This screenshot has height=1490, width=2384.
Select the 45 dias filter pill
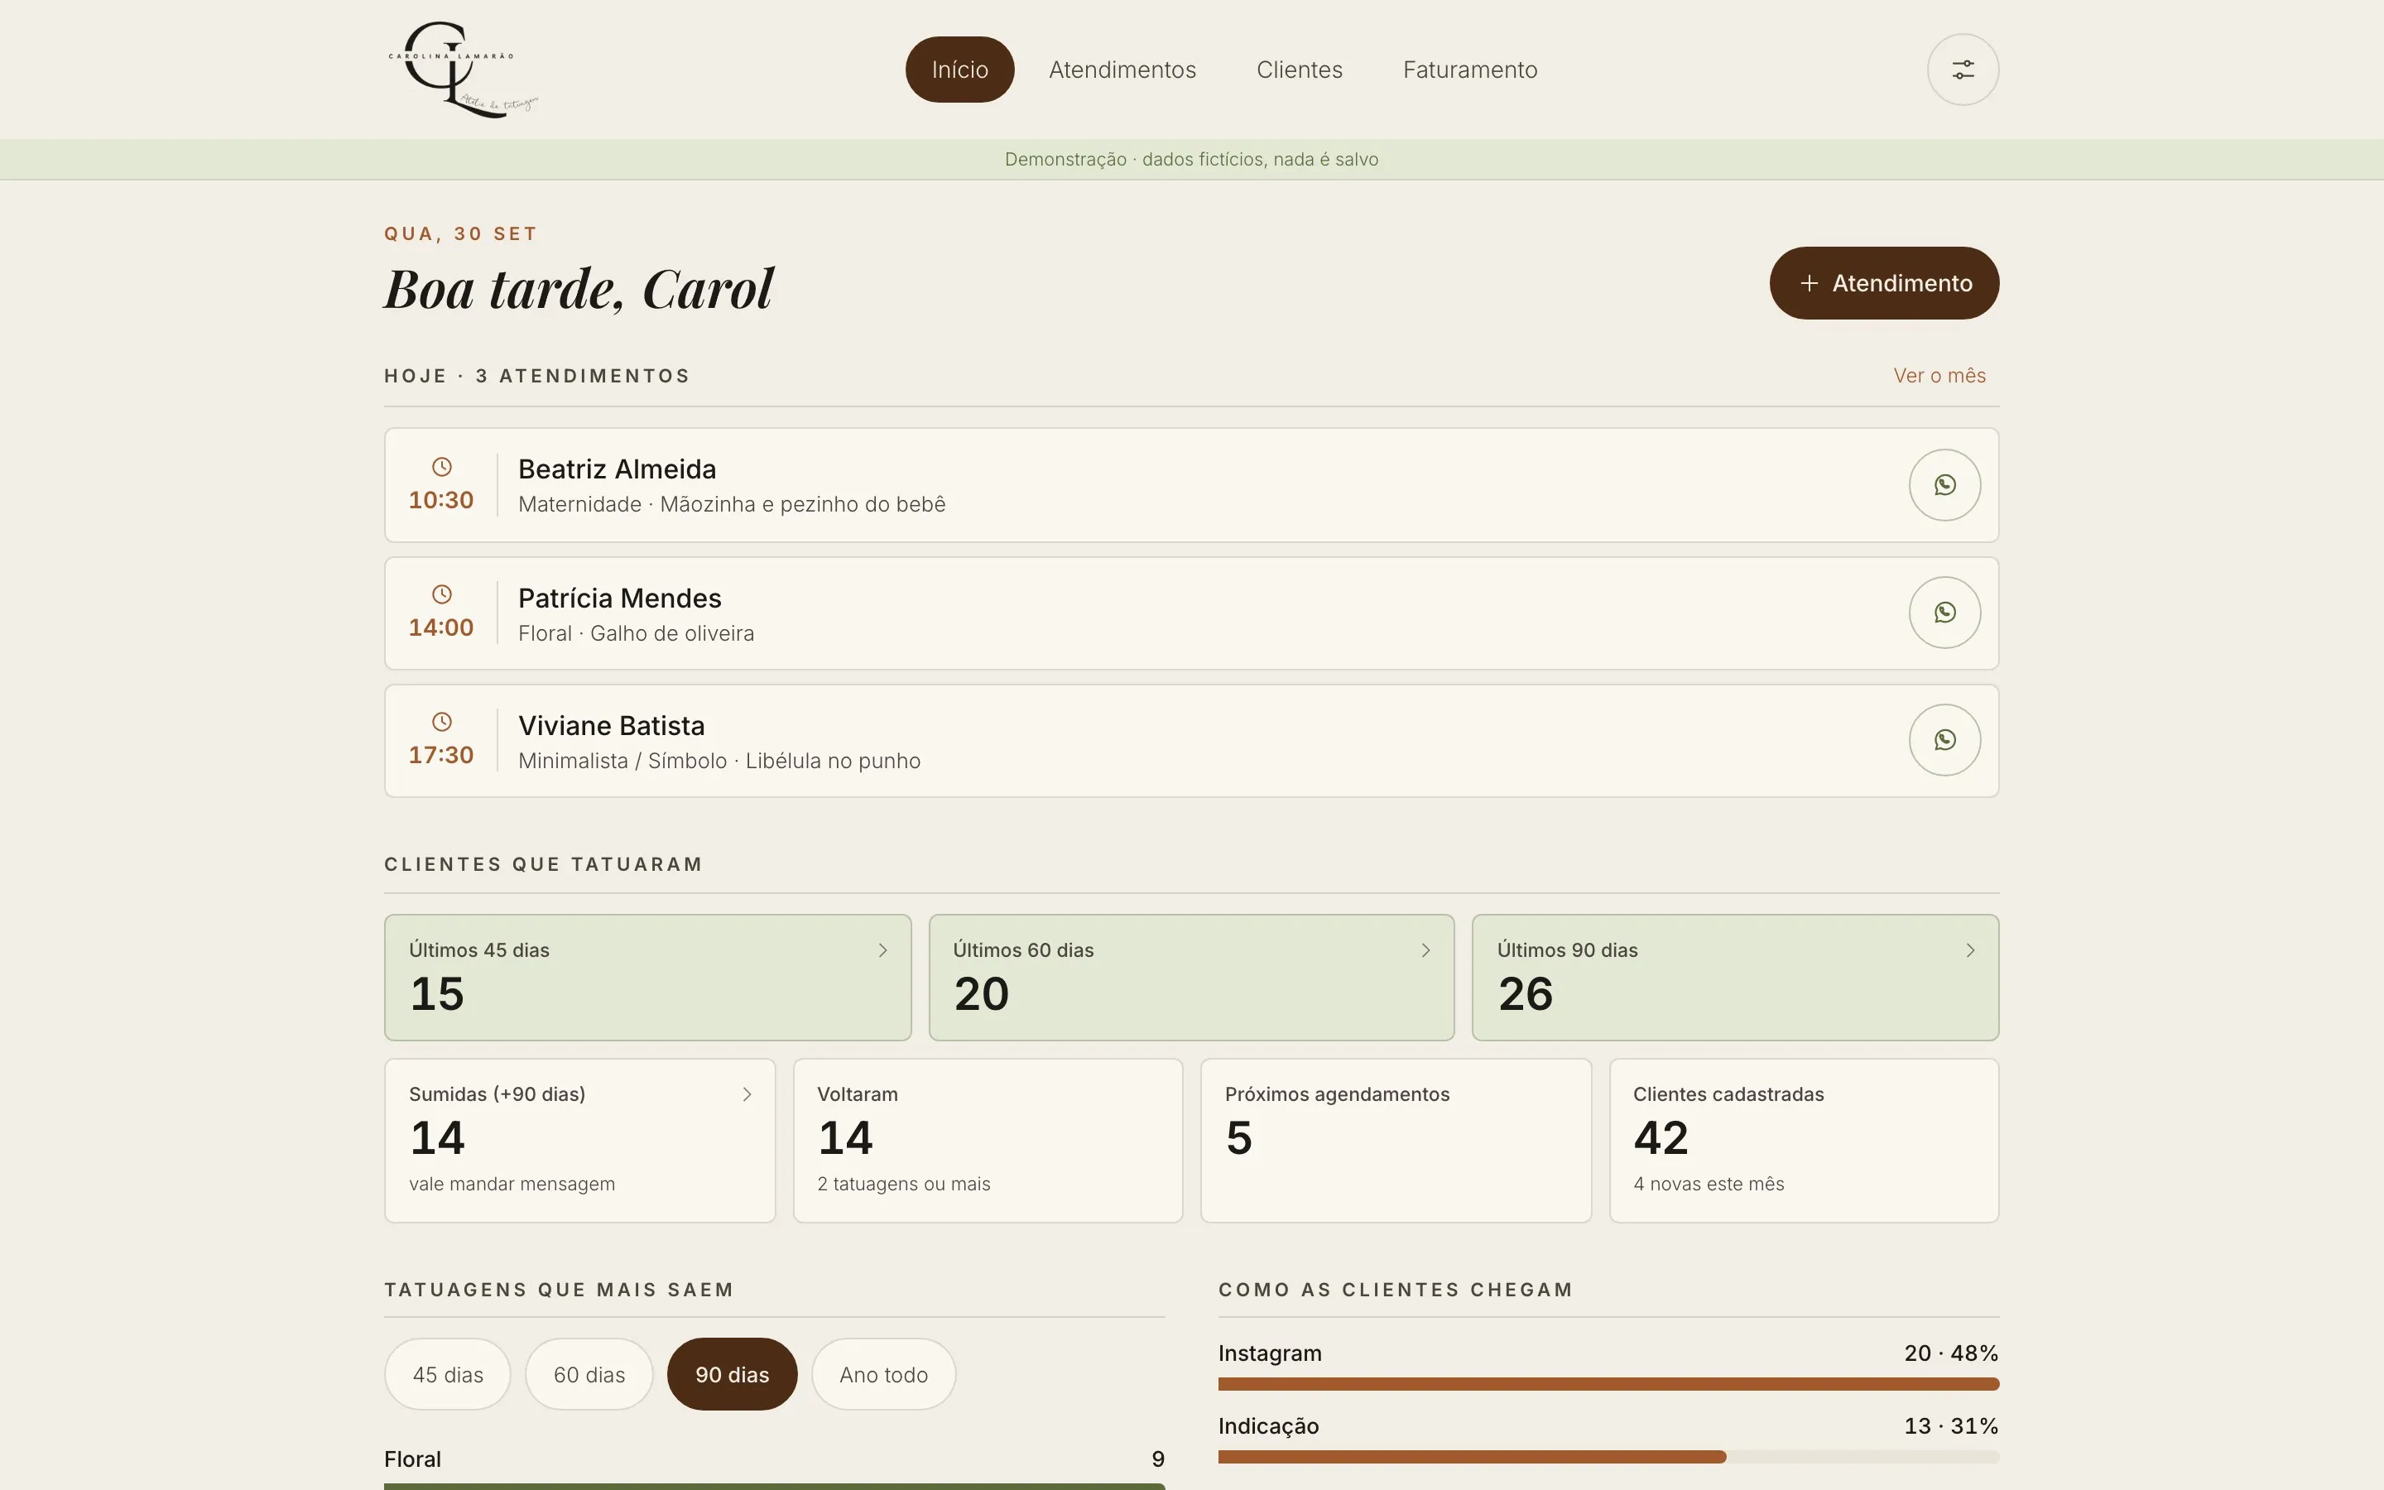tap(447, 1375)
